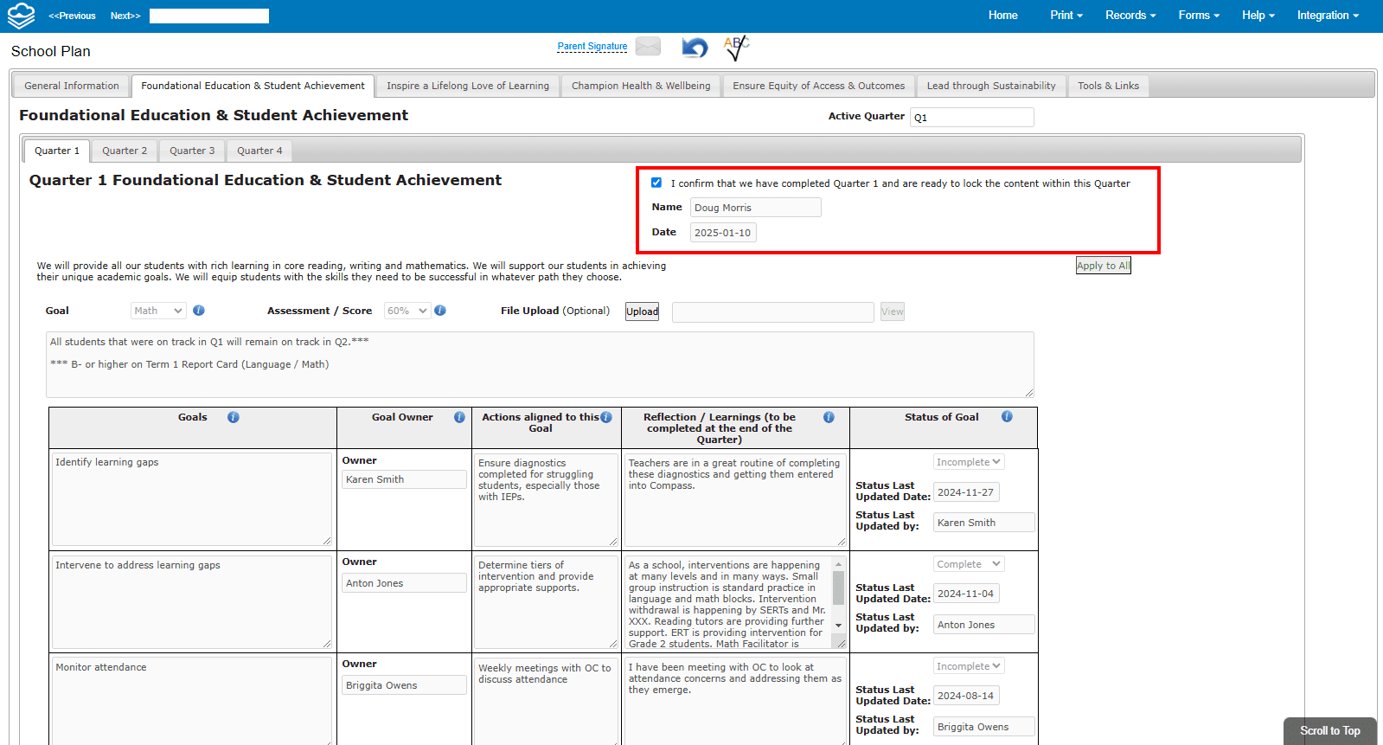Open status dropdown for Monitor attendance row
1383x745 pixels.
tap(969, 666)
